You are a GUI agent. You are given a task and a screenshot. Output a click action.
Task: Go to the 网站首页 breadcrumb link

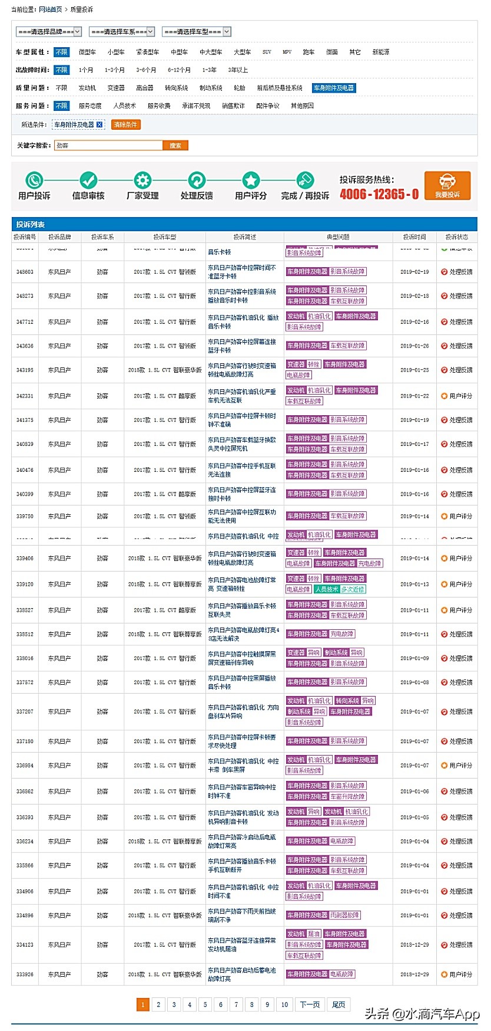[x=50, y=9]
